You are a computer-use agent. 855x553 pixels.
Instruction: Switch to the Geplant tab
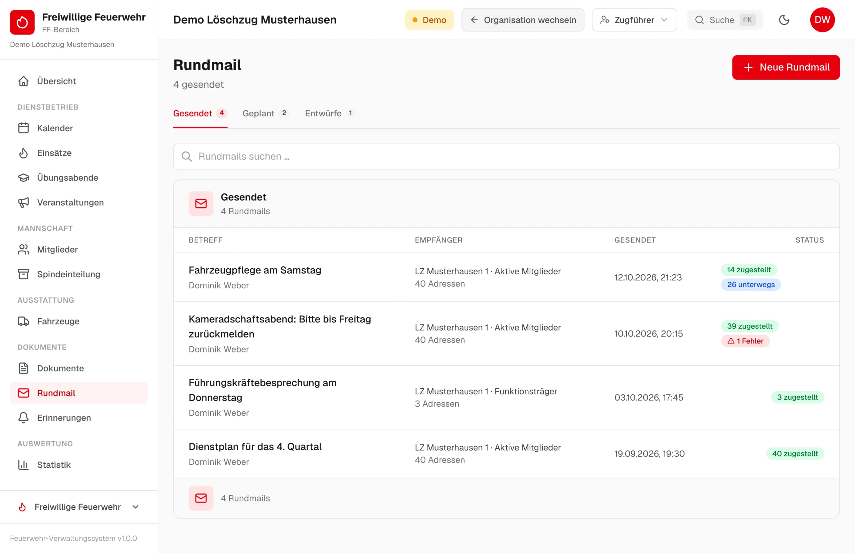click(x=266, y=114)
